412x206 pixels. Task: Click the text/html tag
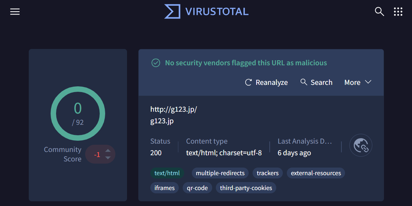[x=167, y=173]
